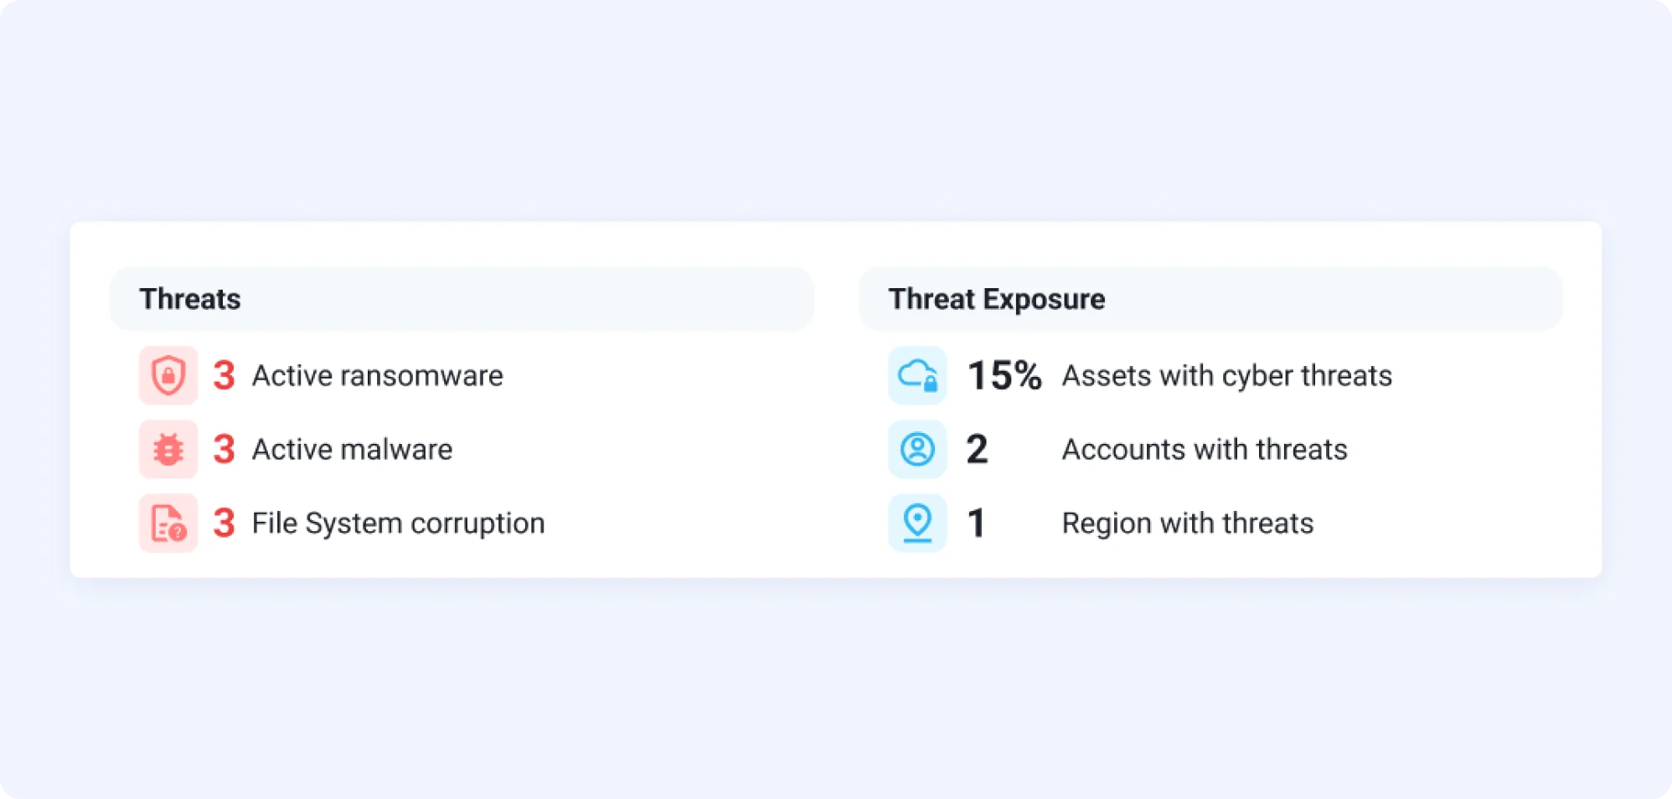Viewport: 1672px width, 799px height.
Task: Click the count 1 for Region with threats
Action: tap(976, 523)
